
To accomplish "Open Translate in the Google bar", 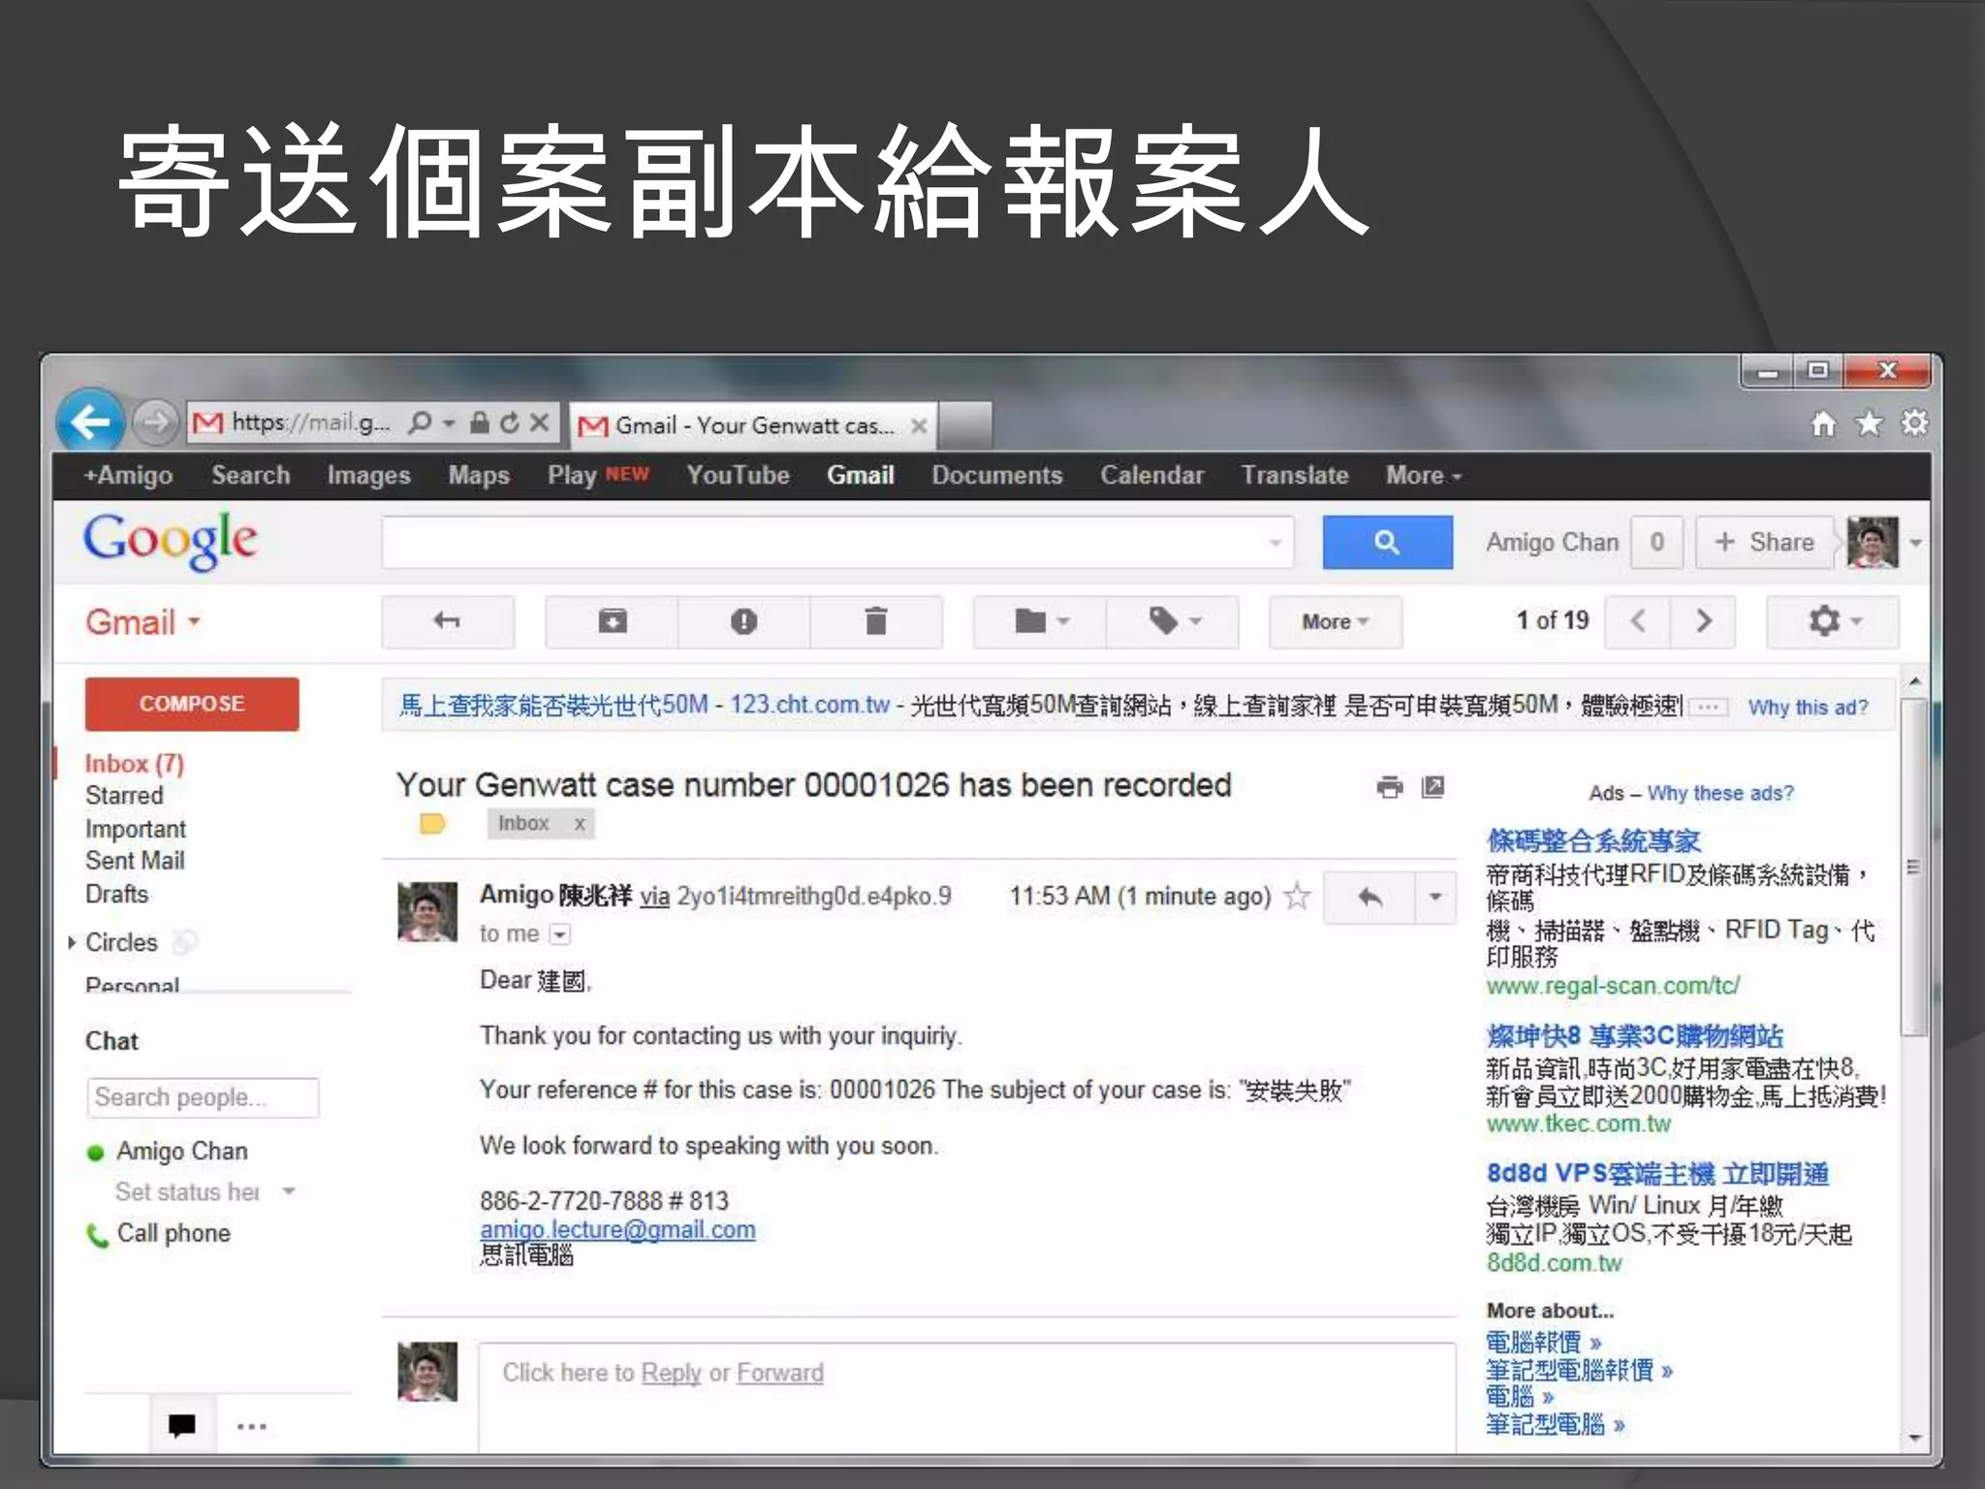I will 1295,475.
